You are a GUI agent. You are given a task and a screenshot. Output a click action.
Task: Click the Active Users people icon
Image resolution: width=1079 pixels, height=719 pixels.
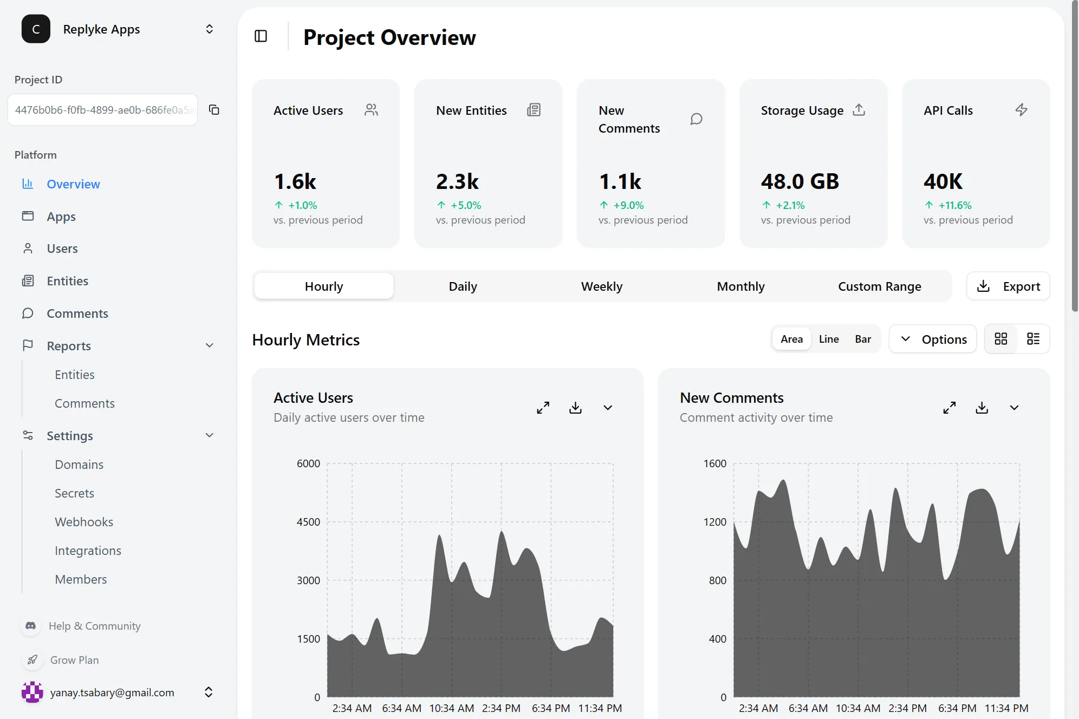pos(371,109)
